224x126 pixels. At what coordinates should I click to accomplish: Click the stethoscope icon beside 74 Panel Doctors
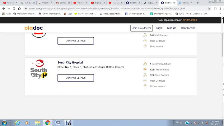tap(145, 35)
